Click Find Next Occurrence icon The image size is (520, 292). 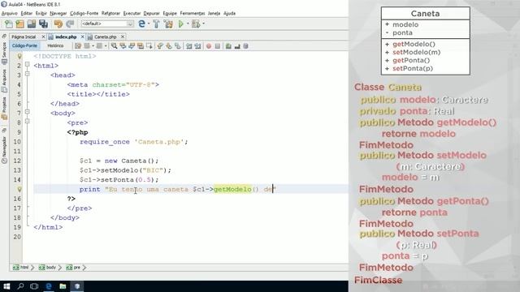tap(132, 46)
